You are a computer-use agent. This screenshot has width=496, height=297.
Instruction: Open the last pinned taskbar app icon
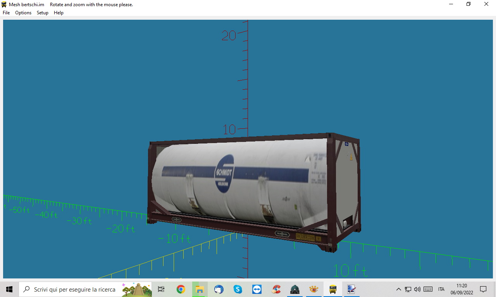coord(351,289)
